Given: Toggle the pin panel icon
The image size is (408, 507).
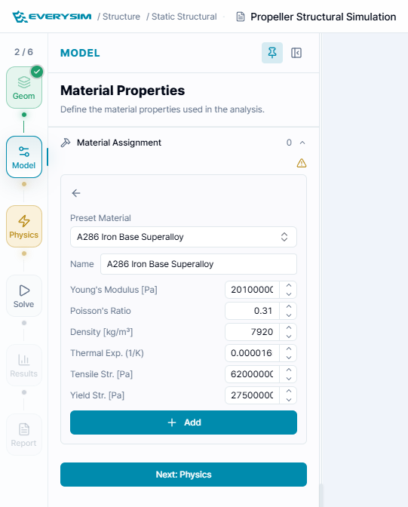Looking at the screenshot, I should 272,53.
